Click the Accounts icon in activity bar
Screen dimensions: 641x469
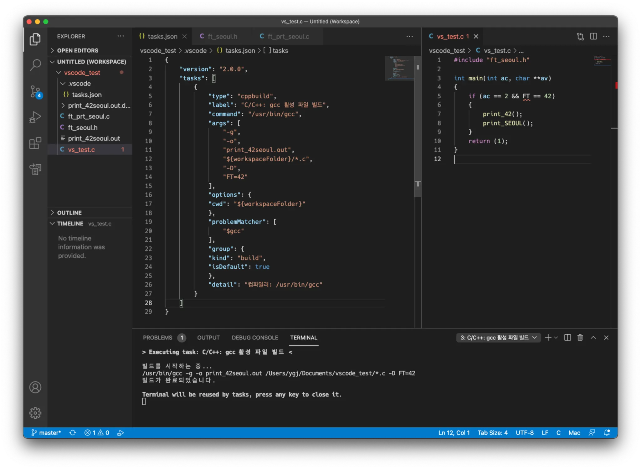[x=35, y=387]
